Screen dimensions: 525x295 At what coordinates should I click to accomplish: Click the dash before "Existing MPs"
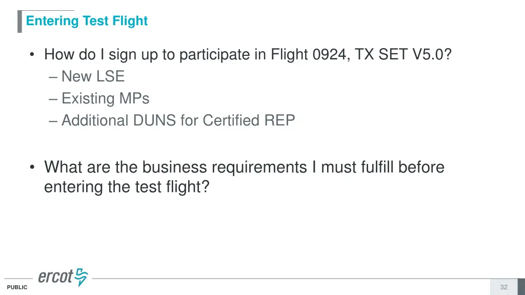54,99
